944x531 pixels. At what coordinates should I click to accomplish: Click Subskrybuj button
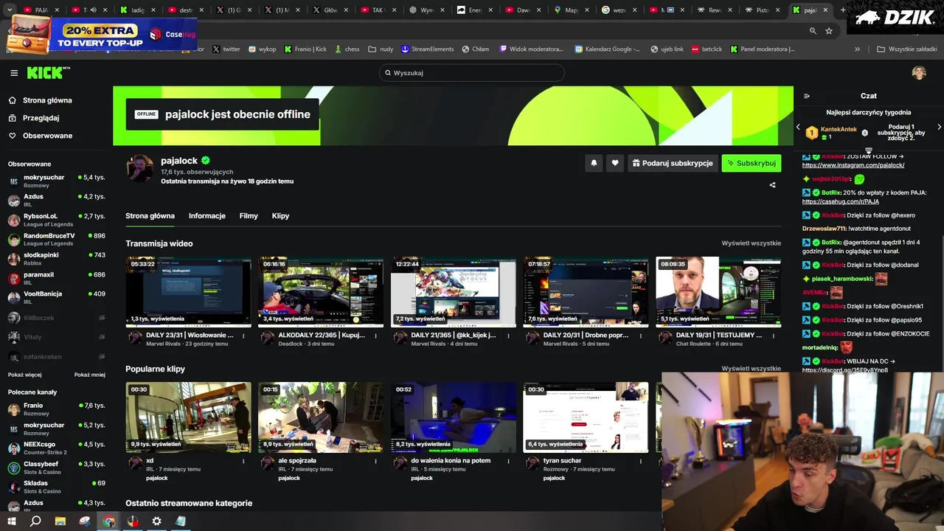pos(751,163)
